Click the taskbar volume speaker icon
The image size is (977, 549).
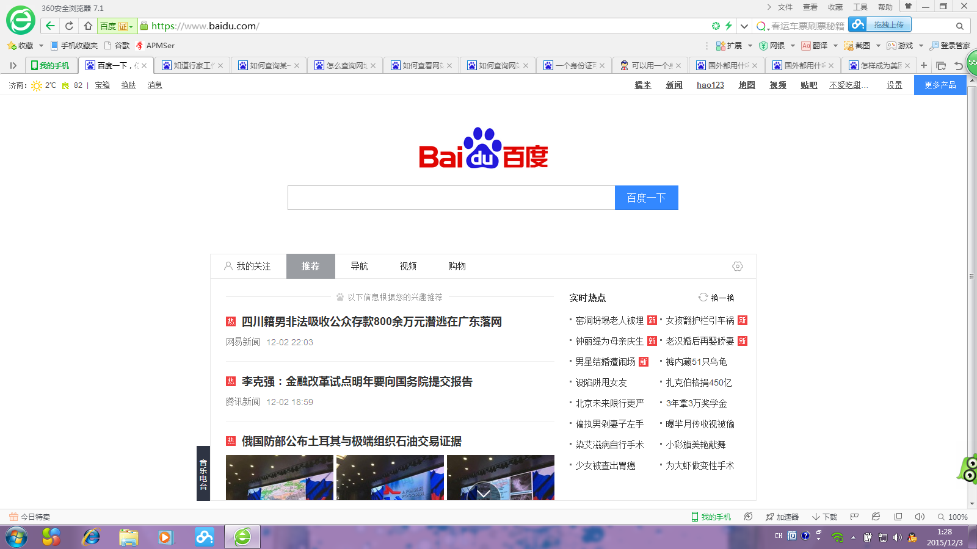pyautogui.click(x=897, y=537)
